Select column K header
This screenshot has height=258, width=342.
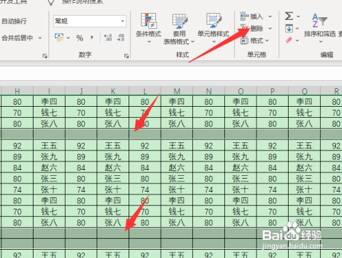point(113,91)
